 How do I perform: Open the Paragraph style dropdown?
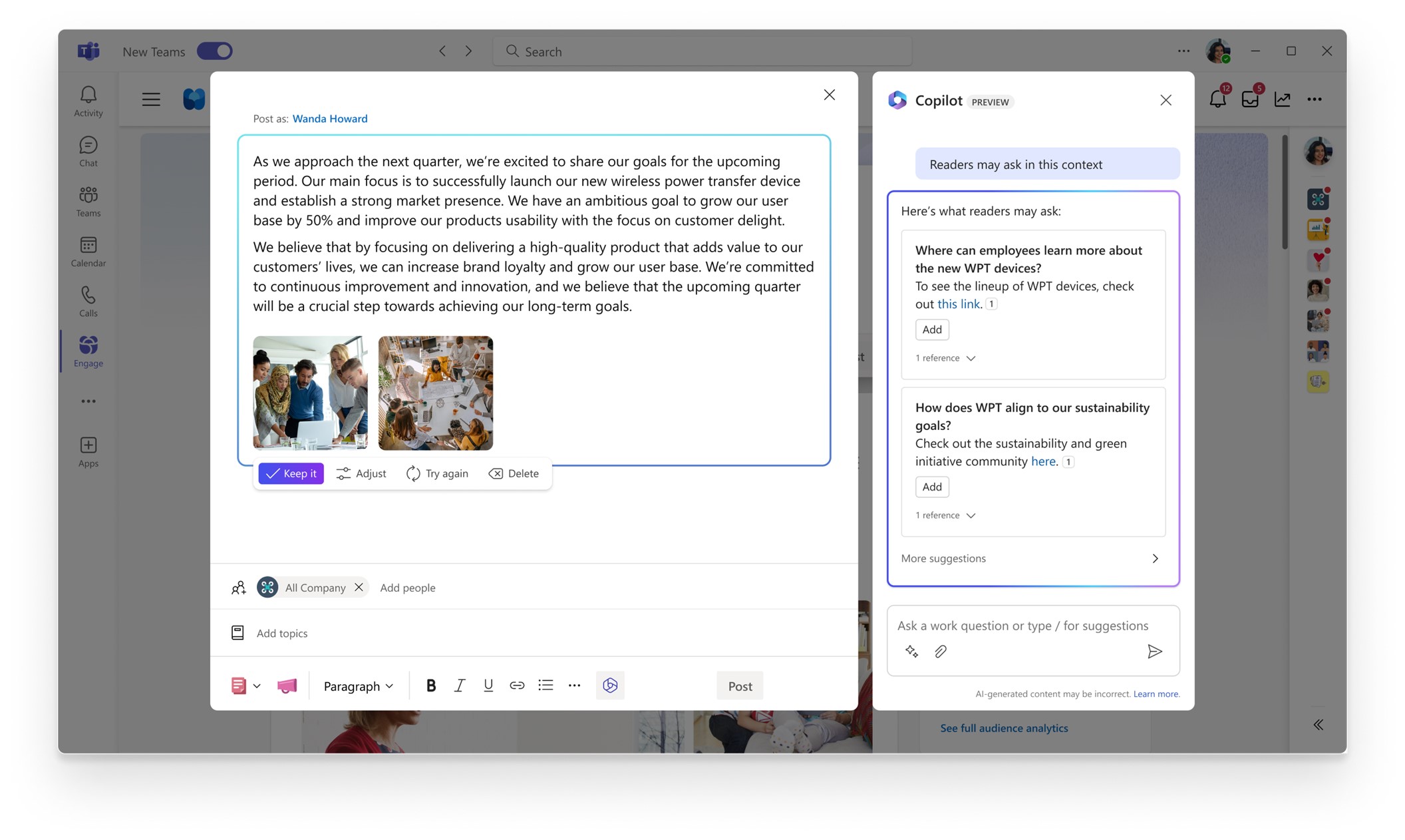(357, 686)
